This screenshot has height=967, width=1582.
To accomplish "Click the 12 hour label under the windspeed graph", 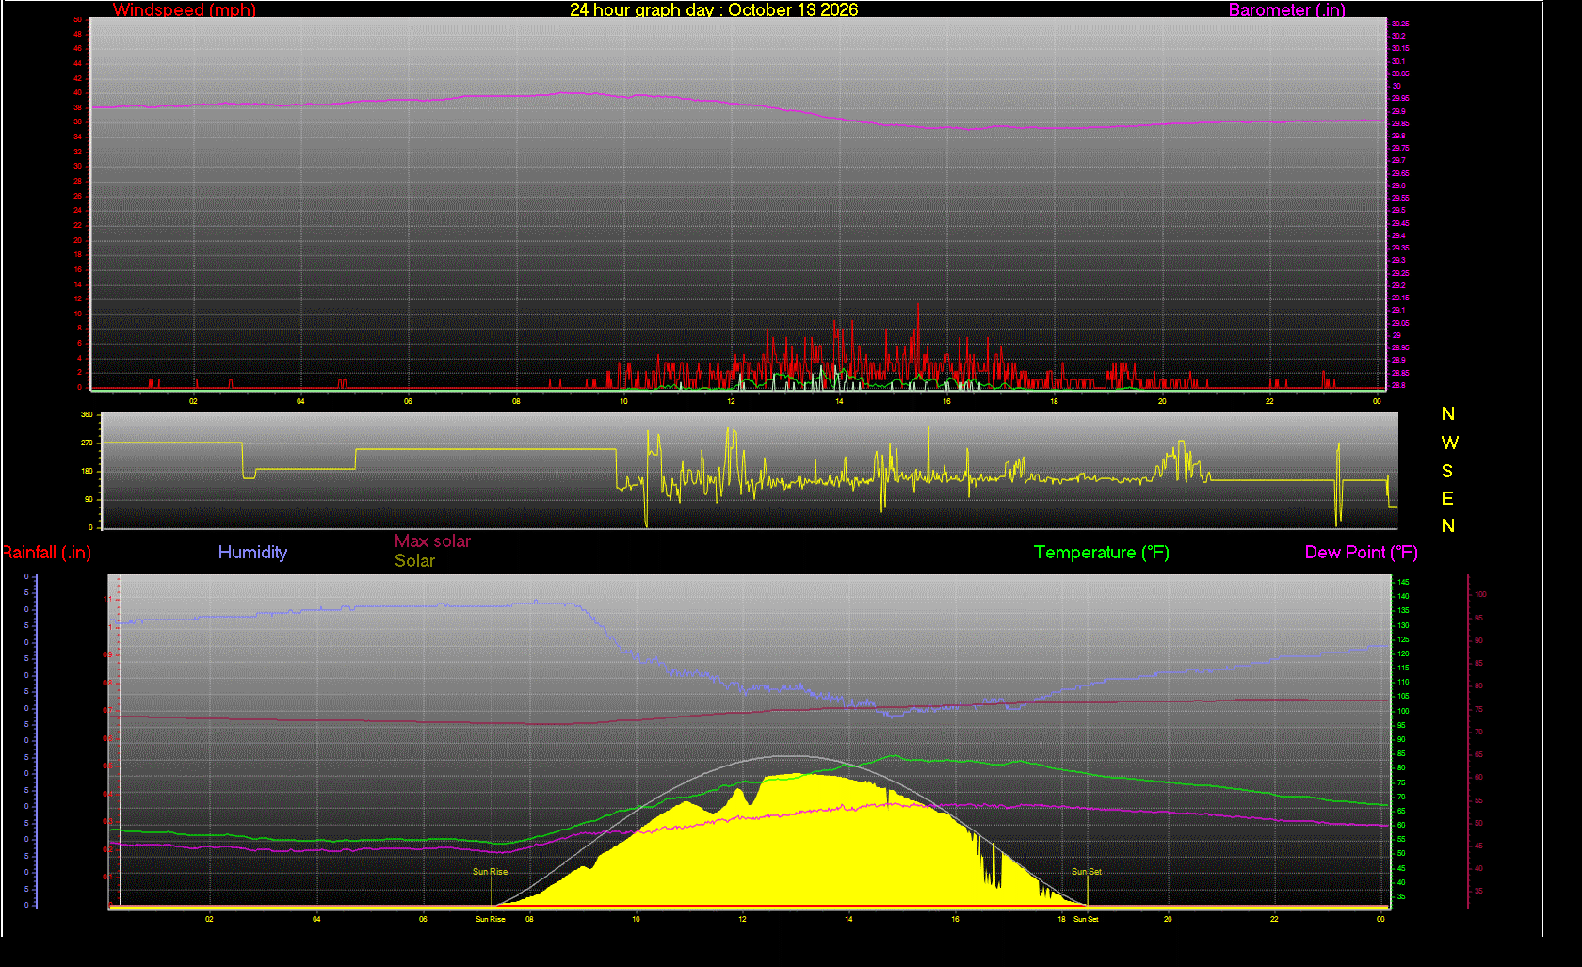I will coord(731,401).
